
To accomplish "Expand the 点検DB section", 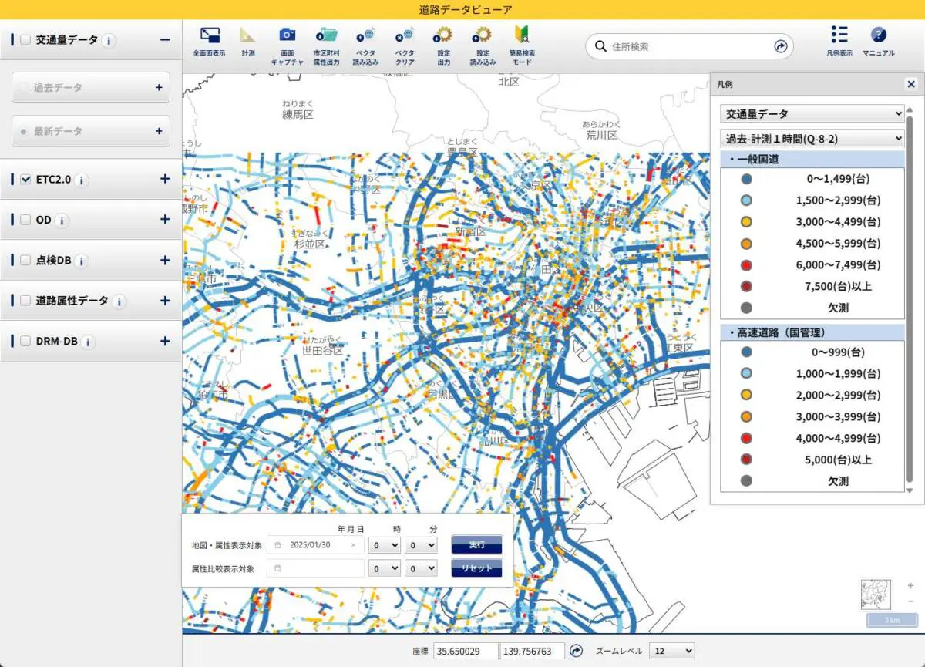I will (165, 261).
